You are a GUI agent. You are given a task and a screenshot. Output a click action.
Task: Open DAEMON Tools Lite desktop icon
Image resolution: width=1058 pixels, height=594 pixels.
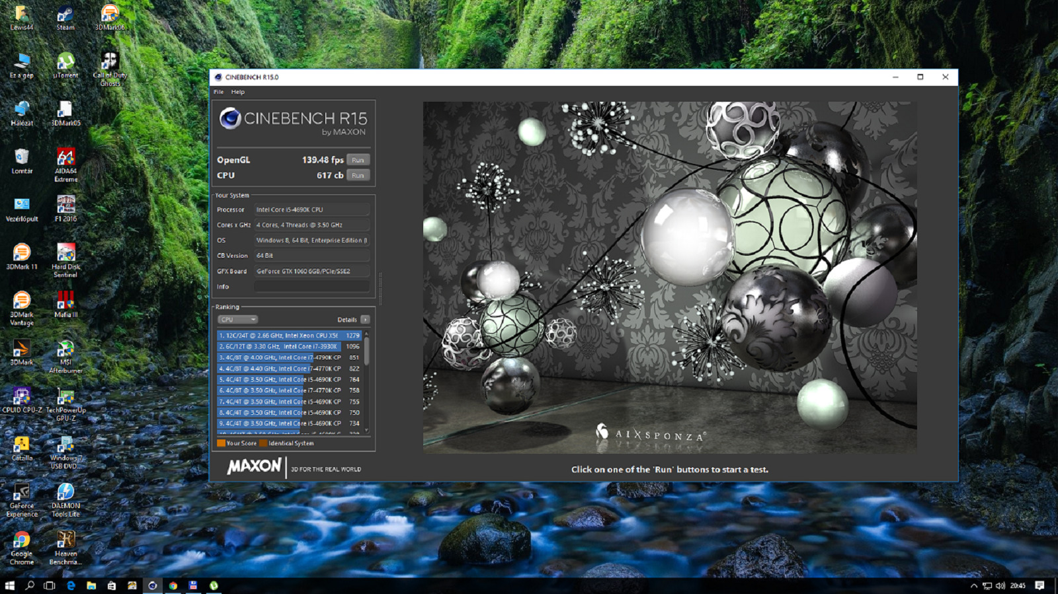65,500
